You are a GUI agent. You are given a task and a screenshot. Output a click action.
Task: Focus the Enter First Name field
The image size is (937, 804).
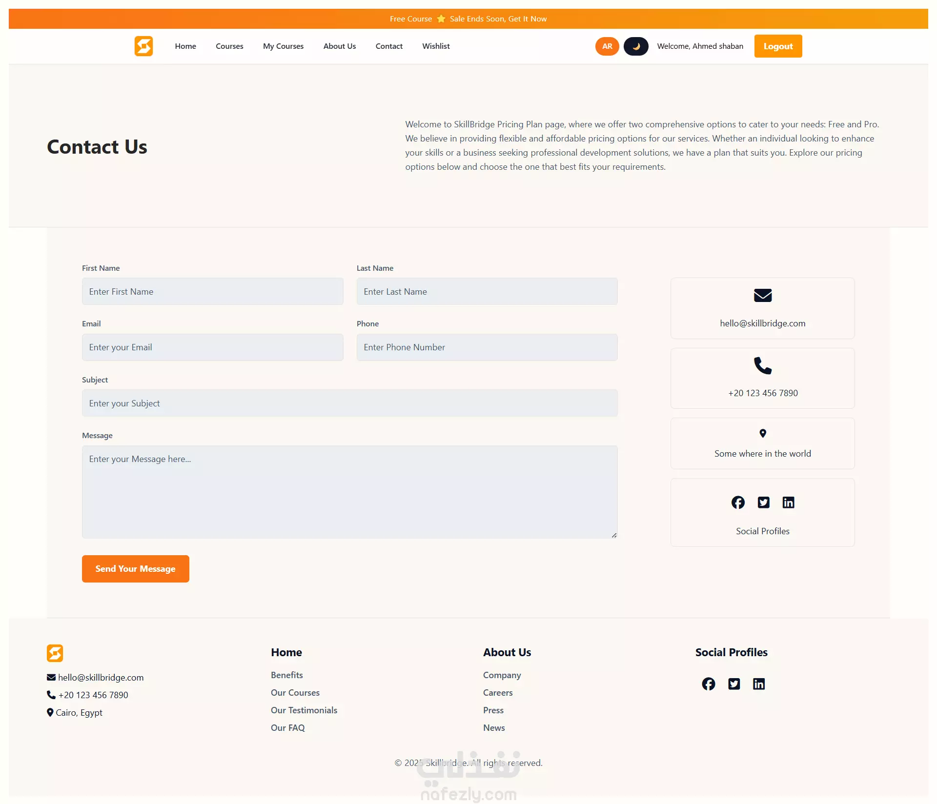(212, 292)
